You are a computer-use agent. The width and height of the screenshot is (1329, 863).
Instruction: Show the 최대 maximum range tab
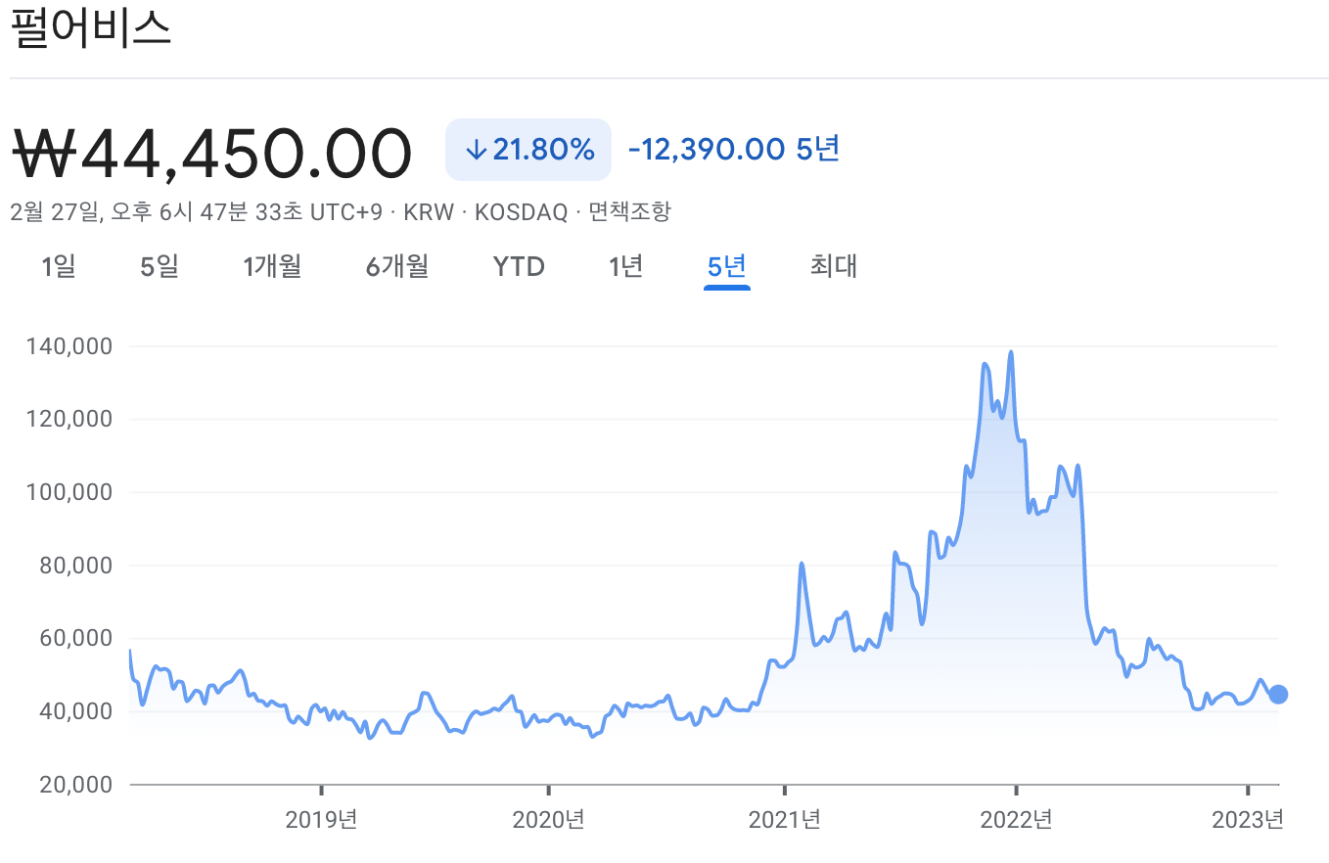(x=834, y=266)
